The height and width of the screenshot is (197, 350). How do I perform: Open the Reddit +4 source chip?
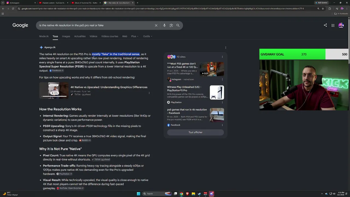(x=85, y=140)
